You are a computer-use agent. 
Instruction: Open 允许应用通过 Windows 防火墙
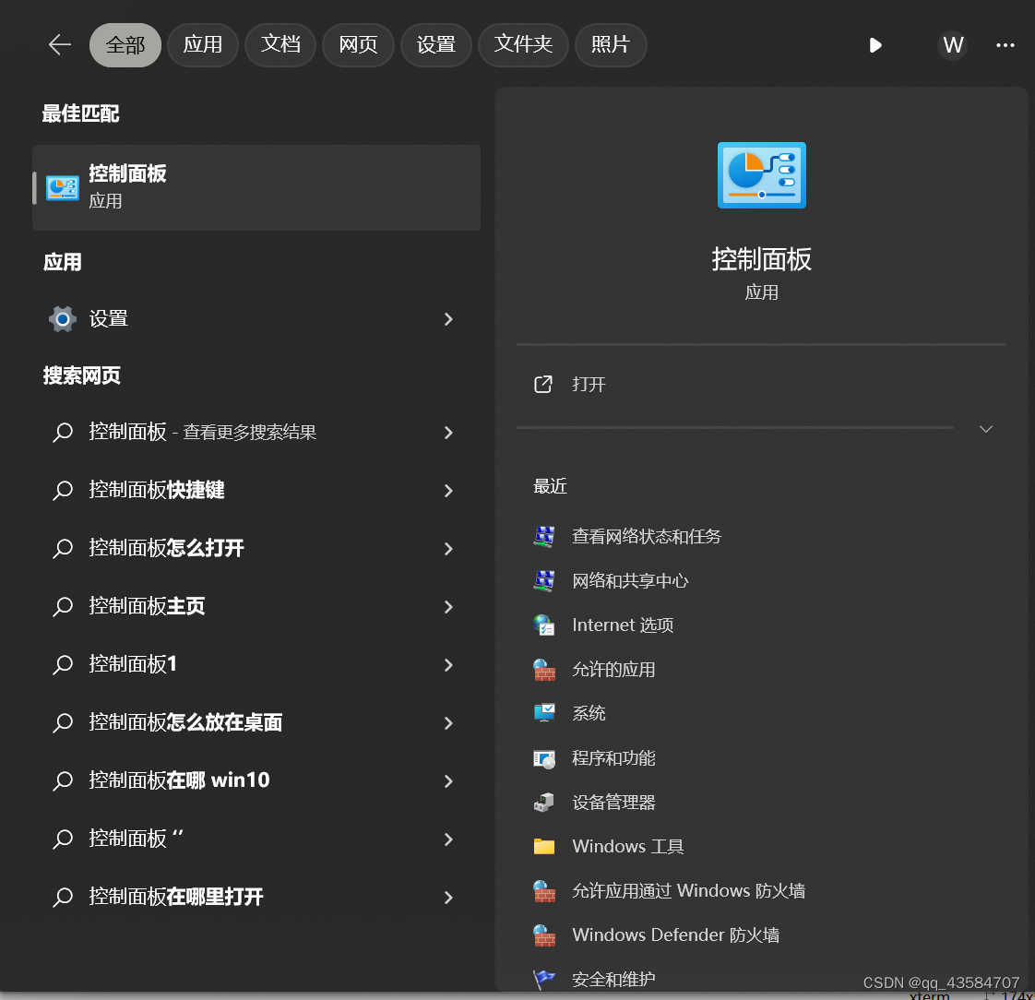pos(688,890)
